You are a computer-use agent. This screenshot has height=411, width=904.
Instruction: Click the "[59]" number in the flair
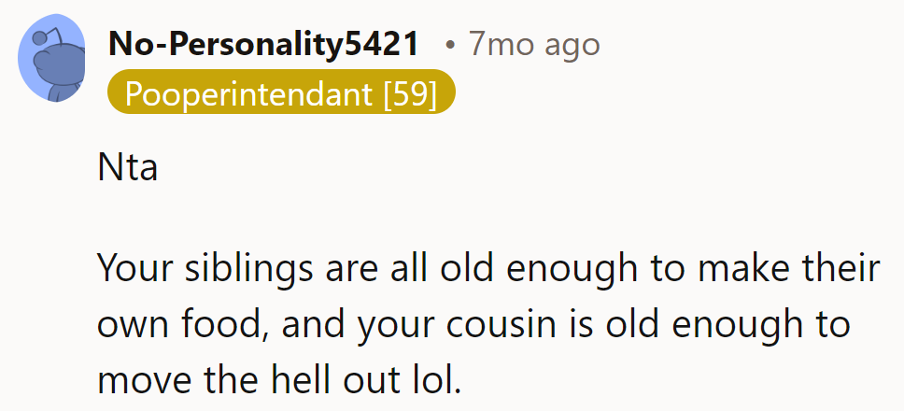click(x=410, y=94)
